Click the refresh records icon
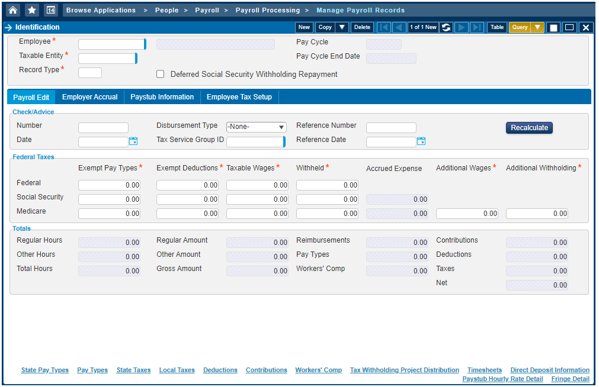 [446, 27]
